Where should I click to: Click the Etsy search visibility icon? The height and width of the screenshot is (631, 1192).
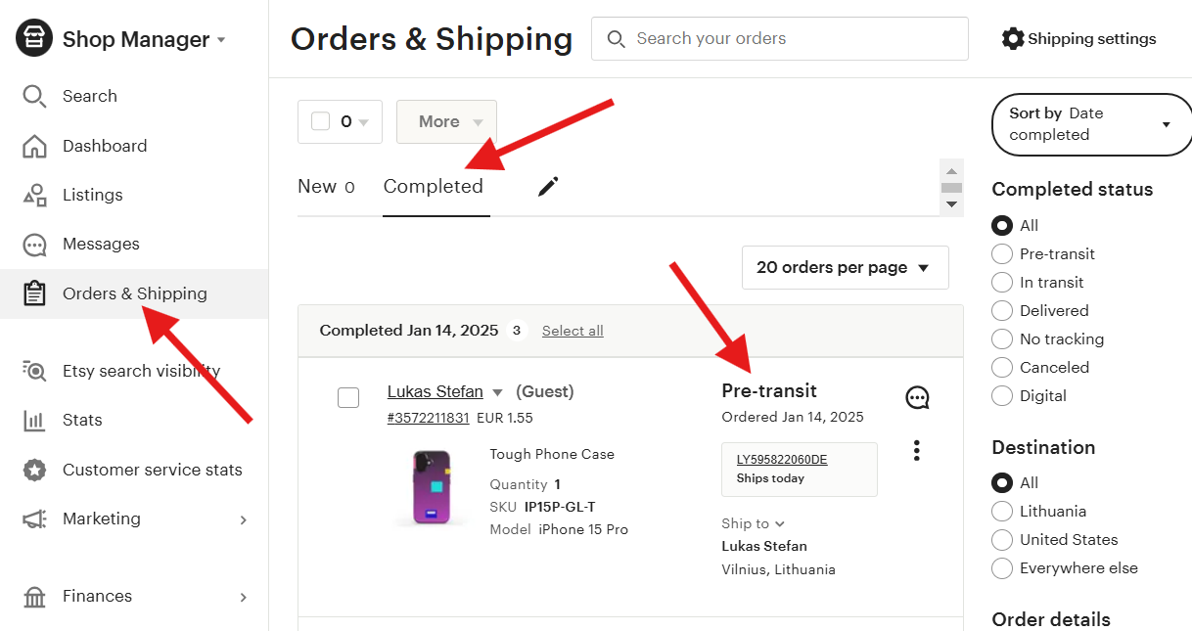pos(33,371)
